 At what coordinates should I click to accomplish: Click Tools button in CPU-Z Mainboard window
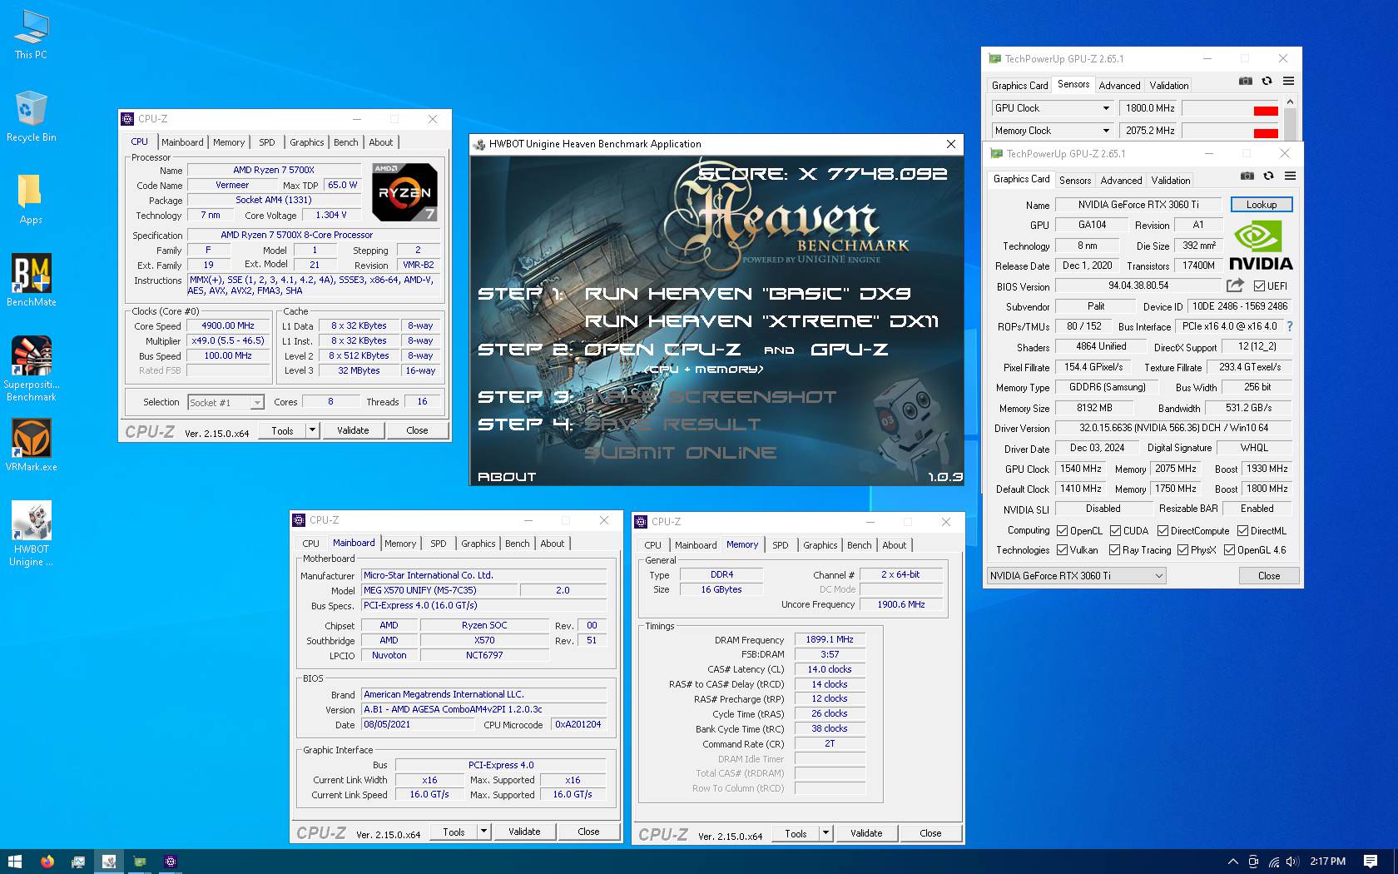pos(454,832)
